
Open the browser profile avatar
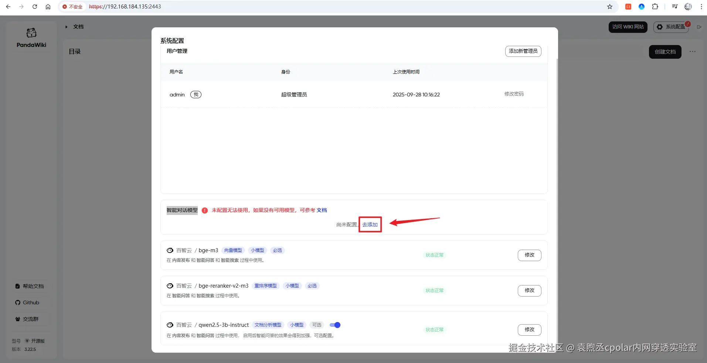click(688, 7)
